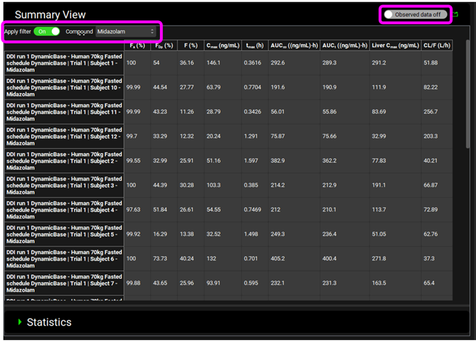Select the Subject 1 Midazolam row label
The height and width of the screenshot is (342, 476).
pos(63,63)
